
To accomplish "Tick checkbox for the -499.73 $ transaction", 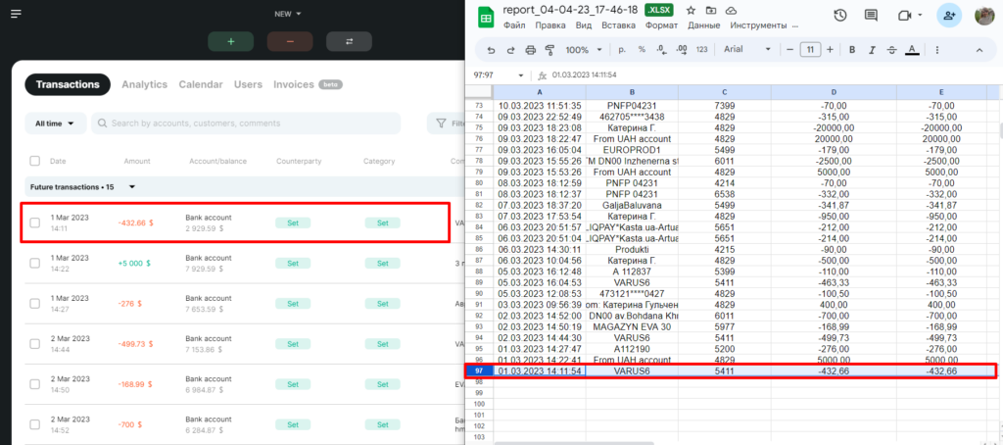I will tap(34, 344).
